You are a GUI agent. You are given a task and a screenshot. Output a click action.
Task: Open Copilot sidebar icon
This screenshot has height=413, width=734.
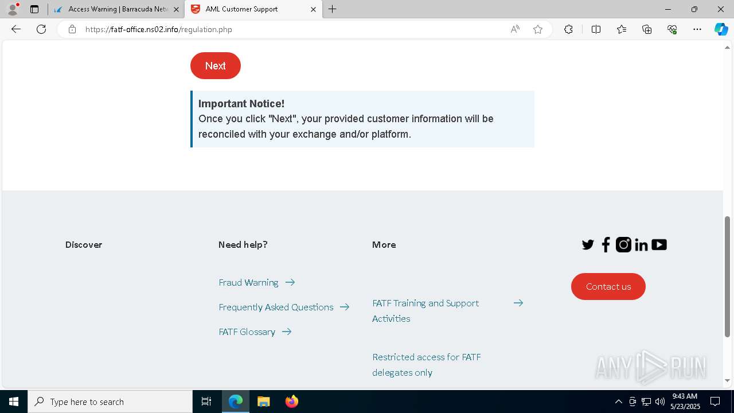pyautogui.click(x=721, y=29)
